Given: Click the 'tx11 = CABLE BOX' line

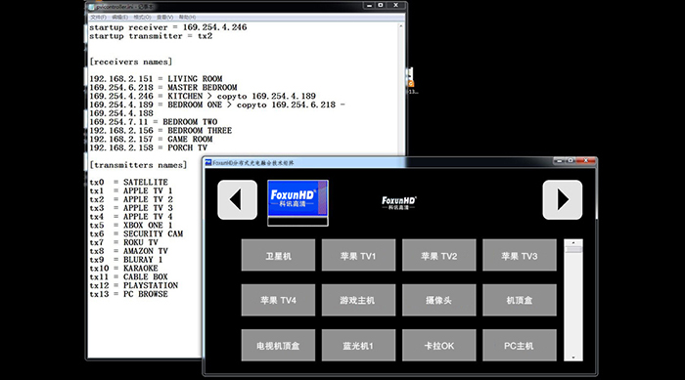Looking at the screenshot, I should click(x=128, y=277).
